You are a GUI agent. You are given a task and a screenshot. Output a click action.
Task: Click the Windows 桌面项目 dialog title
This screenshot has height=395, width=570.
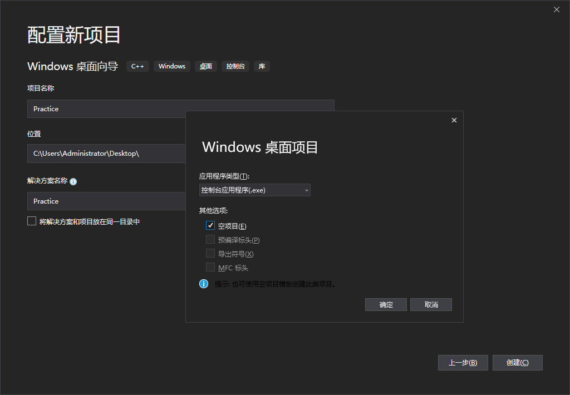pyautogui.click(x=260, y=147)
